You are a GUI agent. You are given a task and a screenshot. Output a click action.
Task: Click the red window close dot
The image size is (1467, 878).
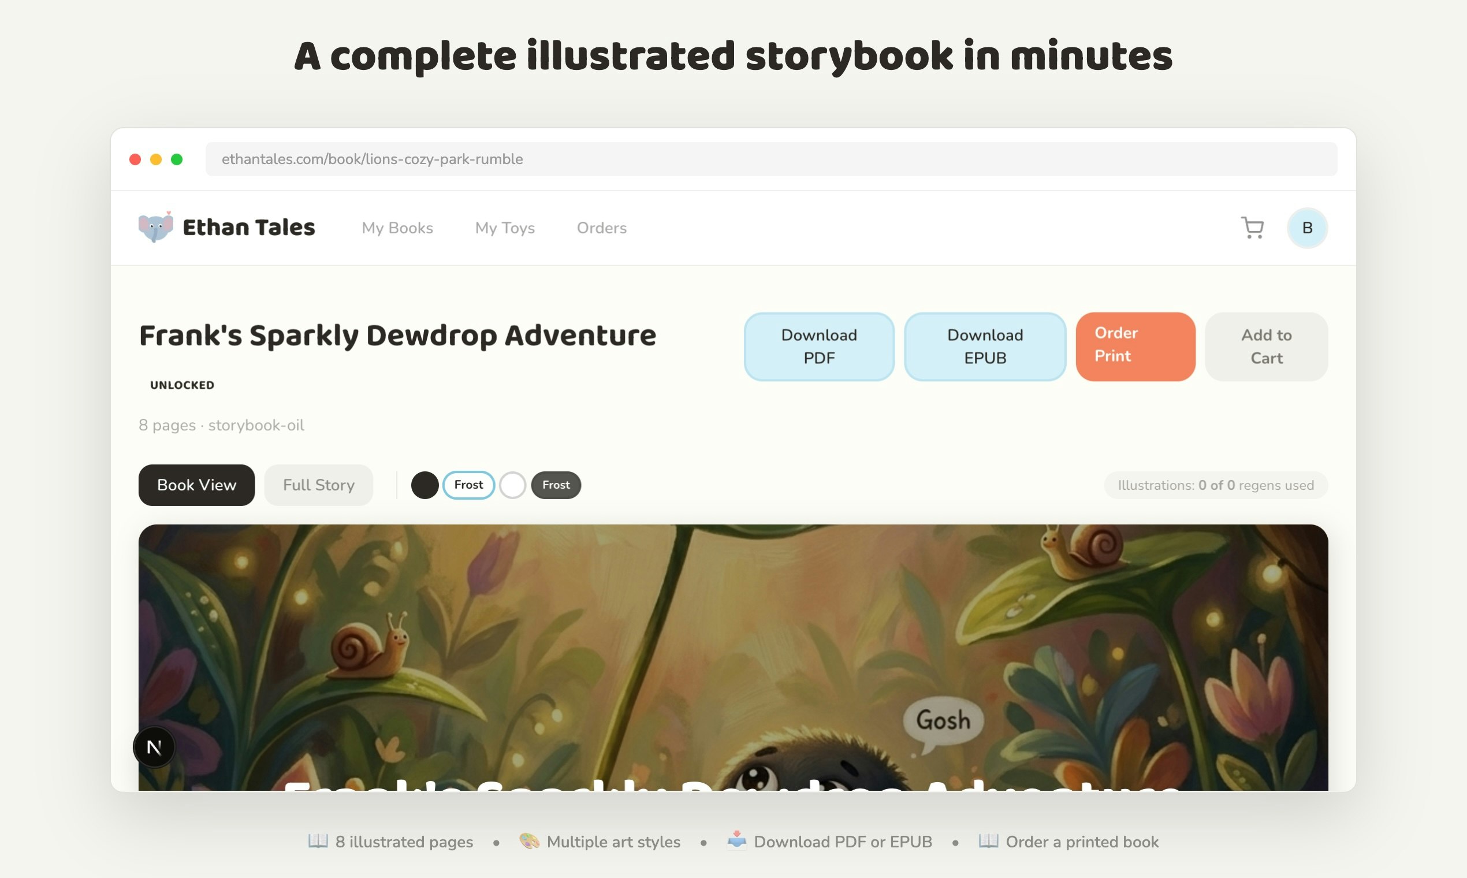(x=135, y=159)
